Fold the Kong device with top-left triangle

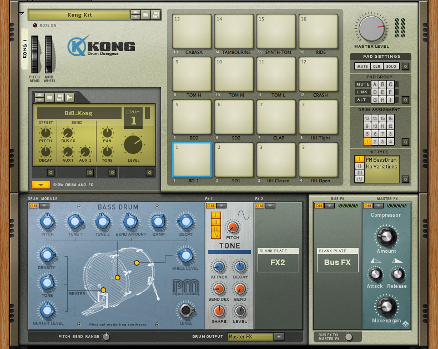coord(22,13)
